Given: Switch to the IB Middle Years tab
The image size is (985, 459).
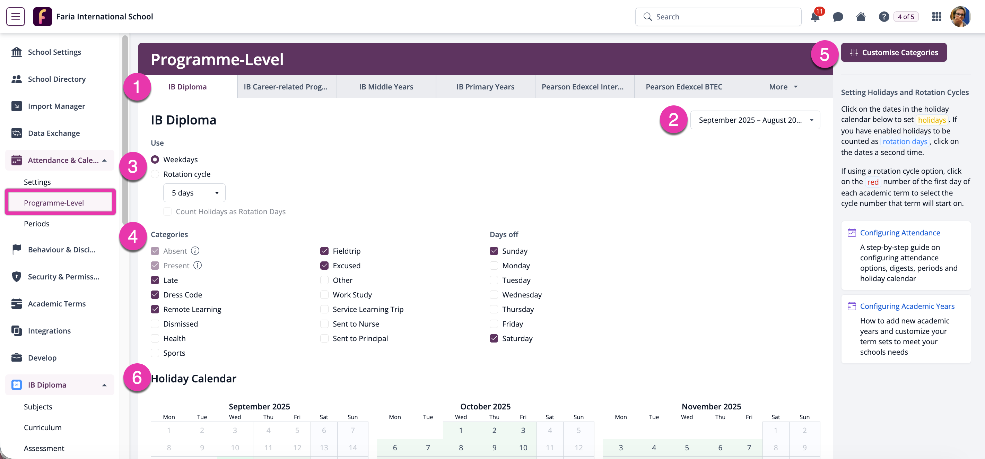Looking at the screenshot, I should pyautogui.click(x=386, y=87).
